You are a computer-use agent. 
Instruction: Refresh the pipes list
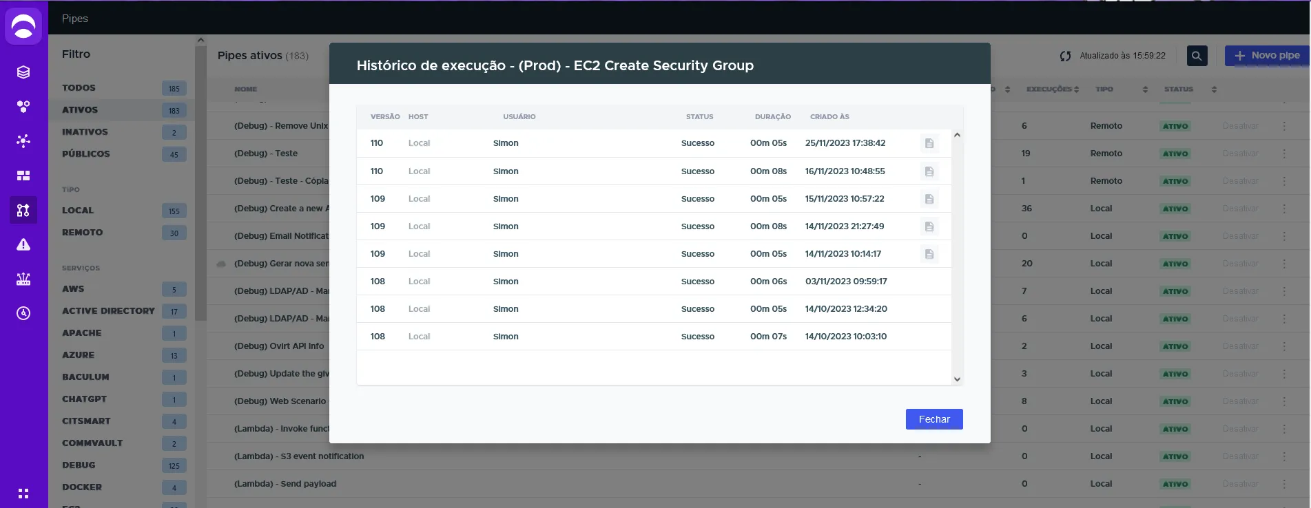coord(1066,56)
